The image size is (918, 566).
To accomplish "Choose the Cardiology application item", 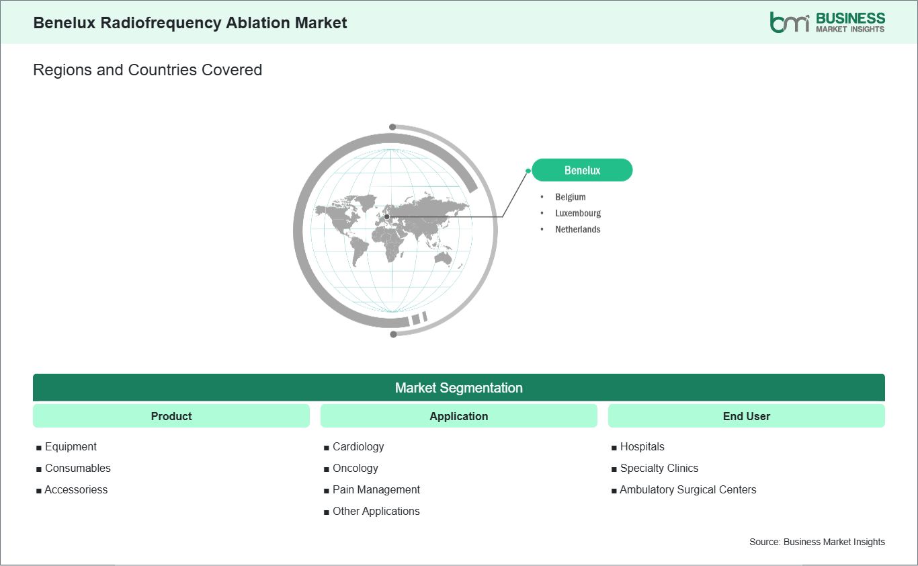I will coord(358,446).
